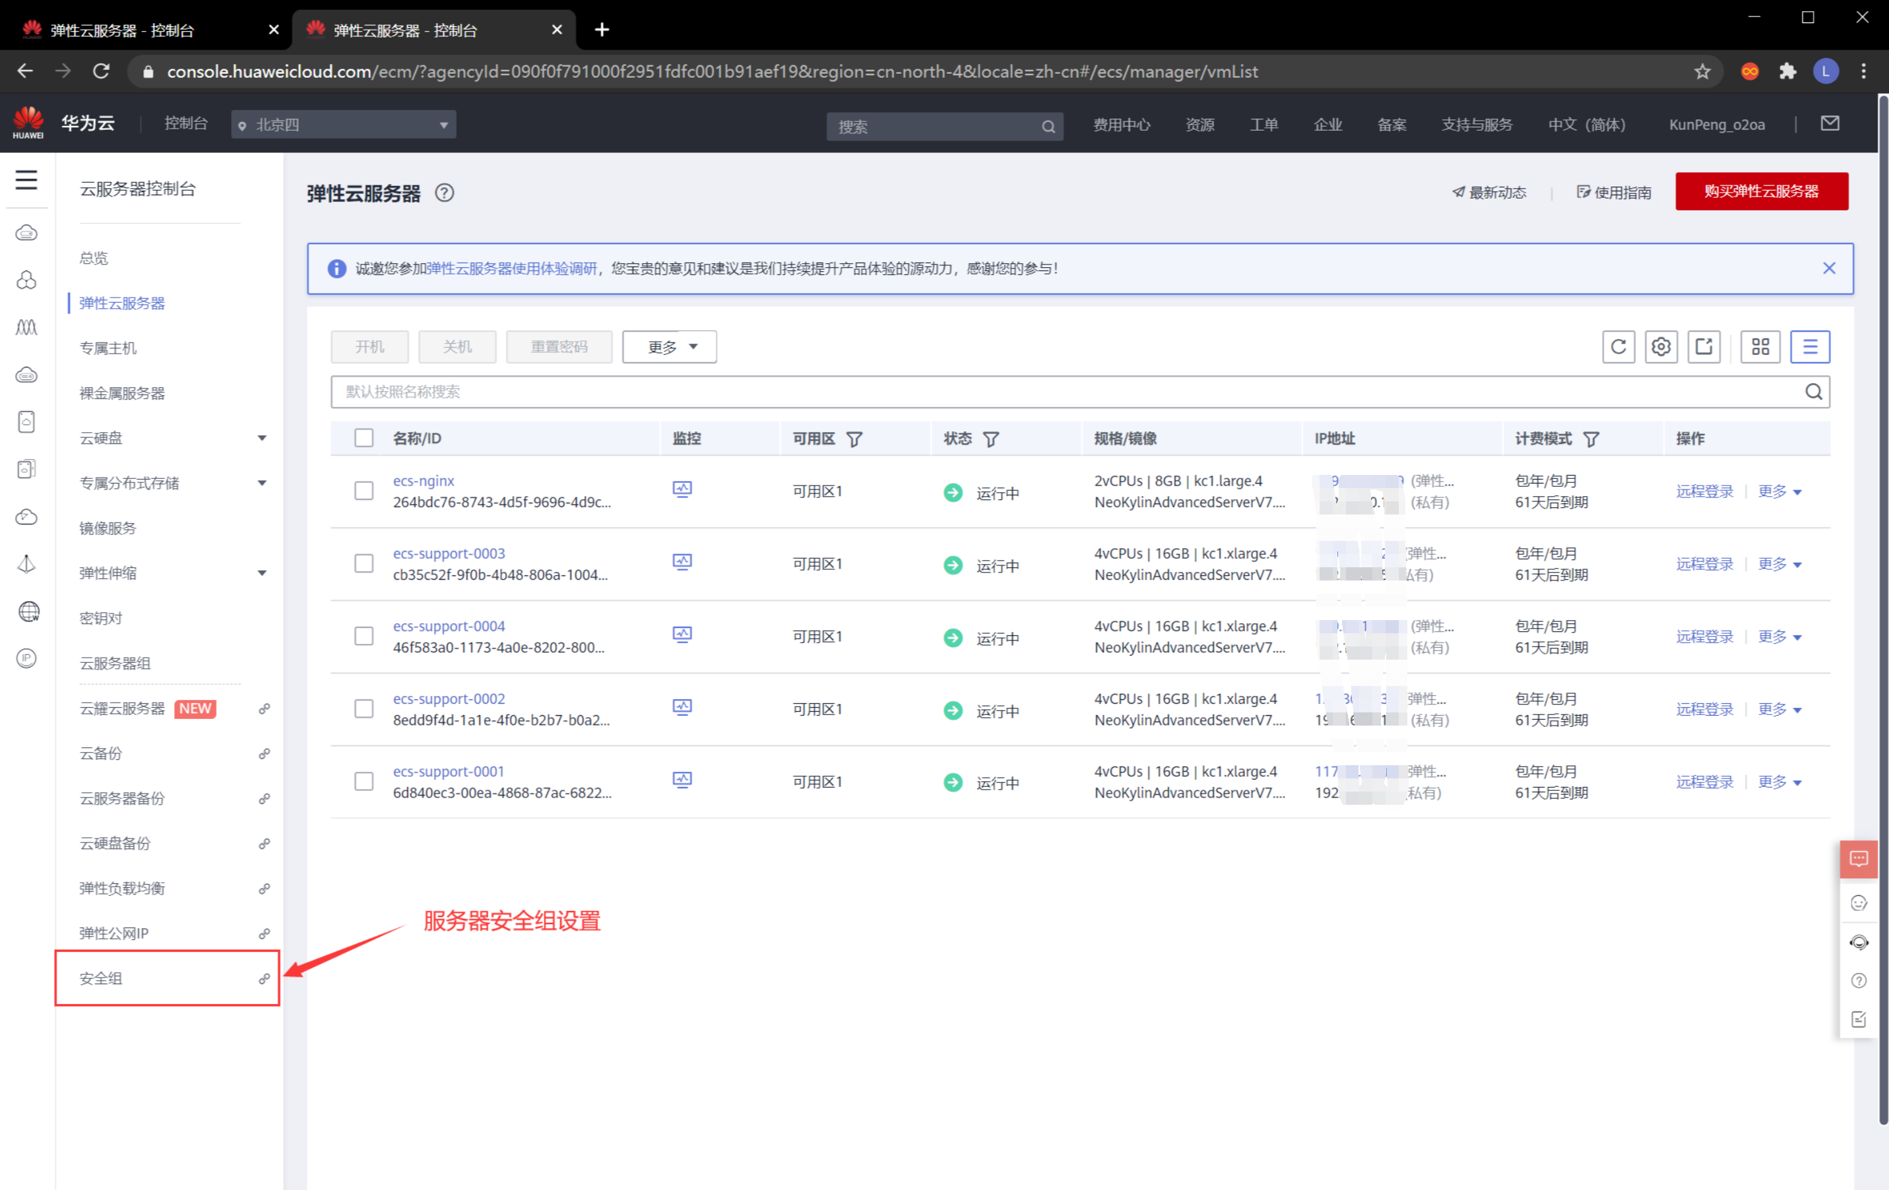Screen dimensions: 1889x1190
Task: Filter the 计费模式 column
Action: point(1591,439)
